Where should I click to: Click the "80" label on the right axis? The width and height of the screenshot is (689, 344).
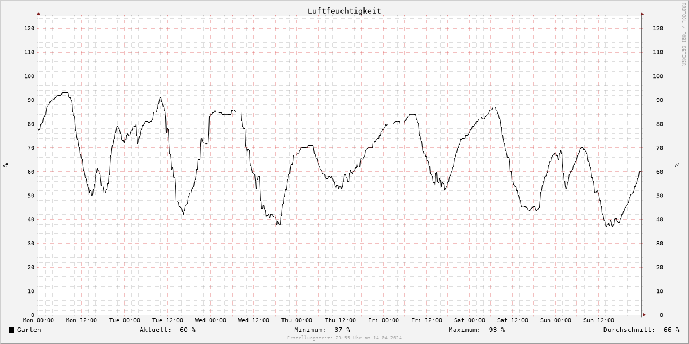(x=660, y=124)
